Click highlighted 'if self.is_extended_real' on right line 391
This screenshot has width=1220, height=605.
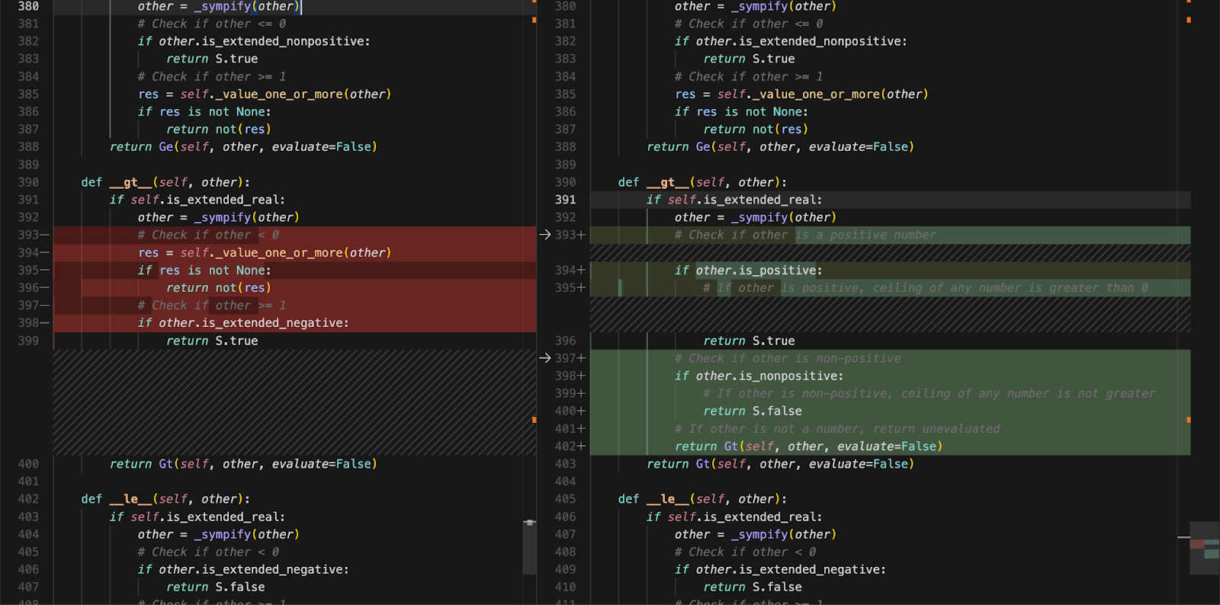pos(734,200)
